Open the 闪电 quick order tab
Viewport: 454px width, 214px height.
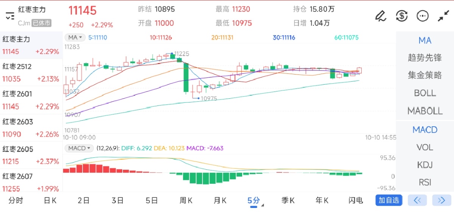(356, 200)
